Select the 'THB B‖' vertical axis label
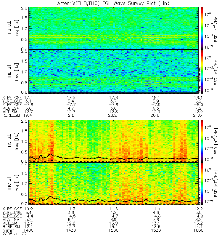The height and width of the screenshot is (237, 222). (9, 72)
